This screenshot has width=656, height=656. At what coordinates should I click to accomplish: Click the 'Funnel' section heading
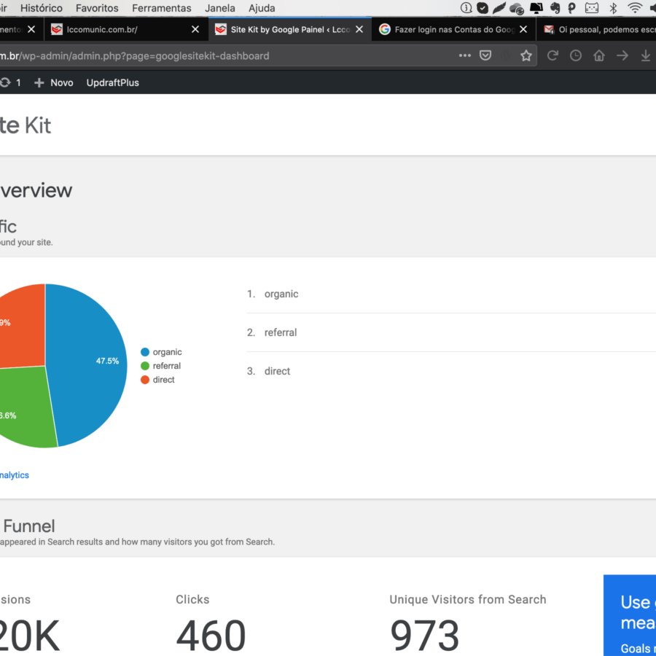[29, 526]
